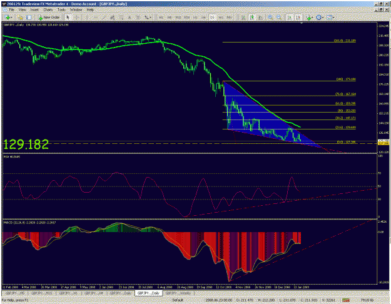Select the Cursor arrow tool
This screenshot has width=391, height=304.
click(x=68, y=18)
